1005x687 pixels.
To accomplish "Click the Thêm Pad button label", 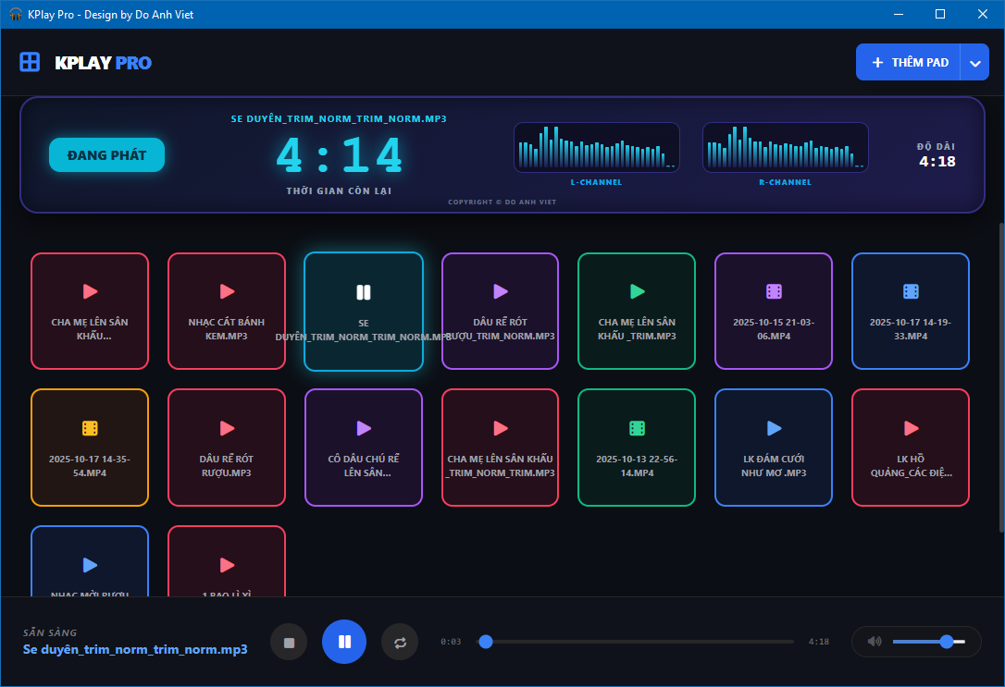I will (x=920, y=62).
